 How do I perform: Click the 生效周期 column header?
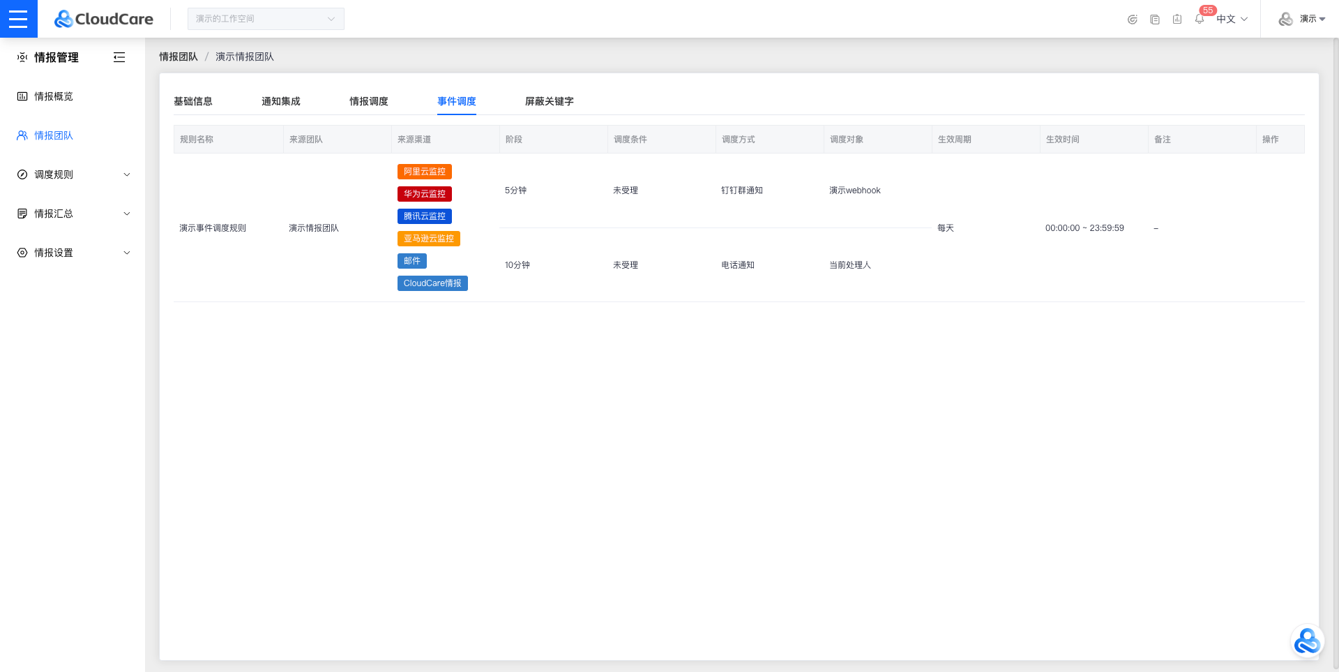click(986, 140)
